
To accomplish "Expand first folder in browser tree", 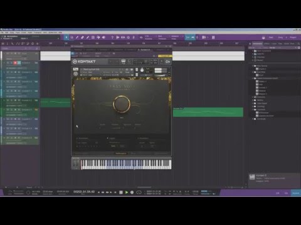I will [253, 51].
